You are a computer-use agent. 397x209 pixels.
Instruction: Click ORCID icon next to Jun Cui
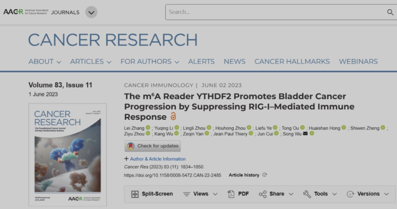276,133
